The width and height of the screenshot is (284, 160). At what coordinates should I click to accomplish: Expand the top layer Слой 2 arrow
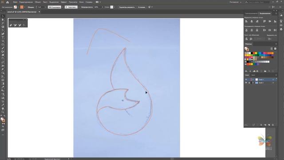tap(253, 80)
